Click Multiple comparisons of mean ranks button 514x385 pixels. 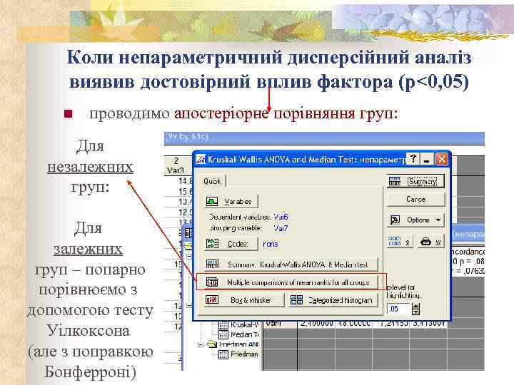click(x=291, y=282)
